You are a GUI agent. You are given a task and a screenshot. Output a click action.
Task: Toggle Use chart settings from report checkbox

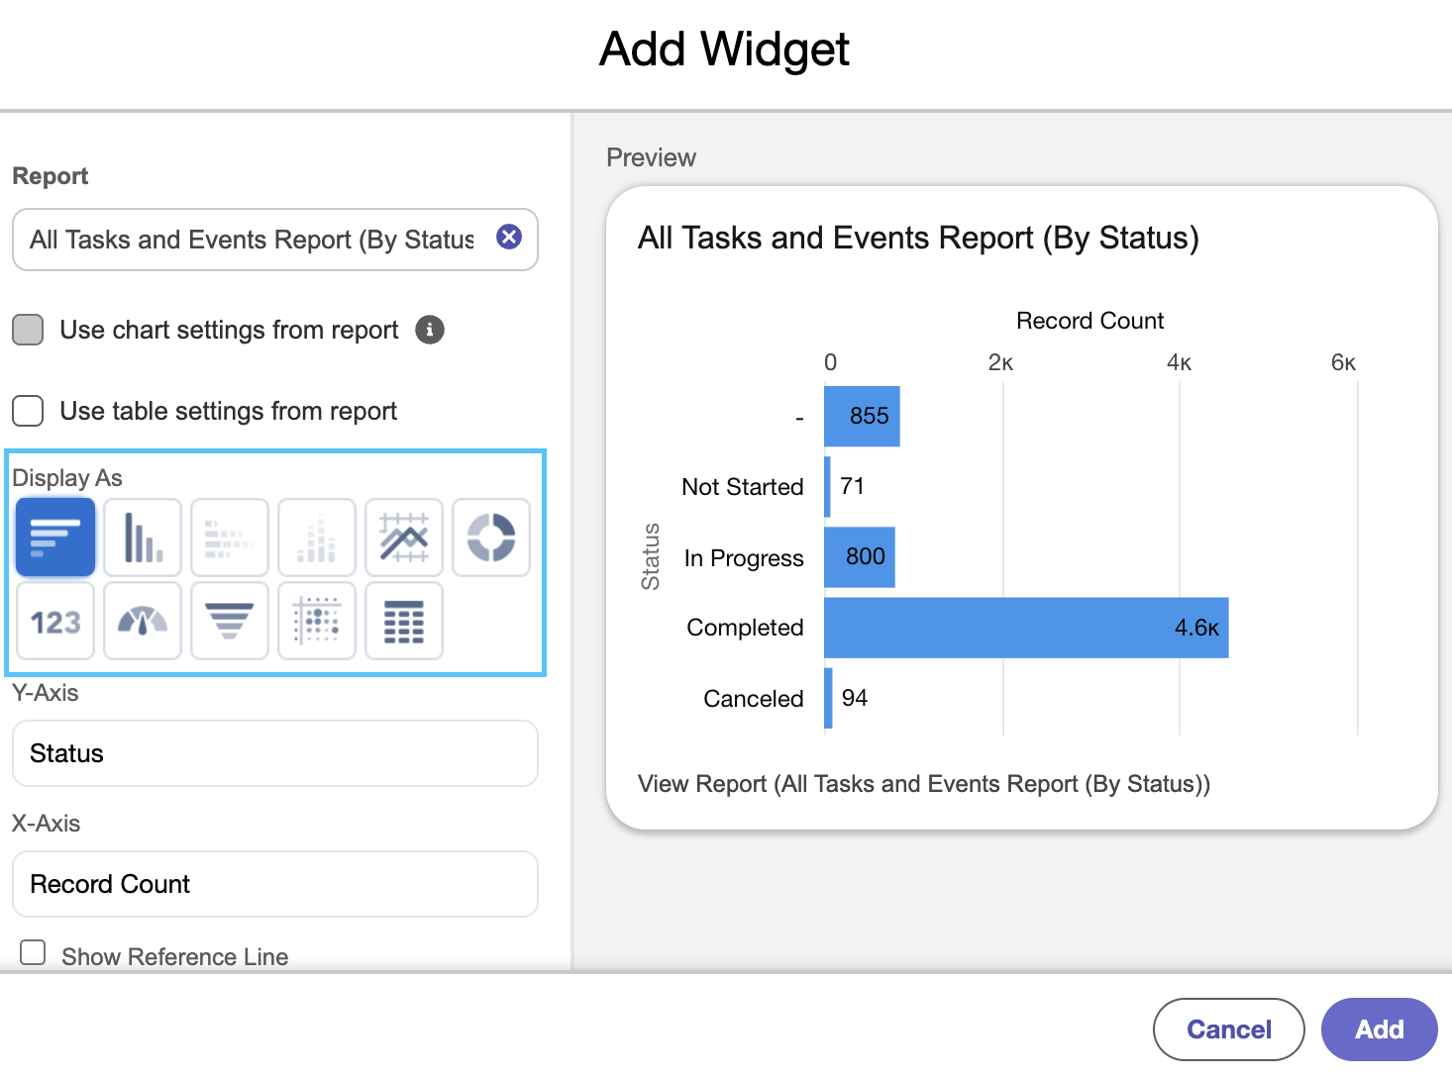(28, 330)
